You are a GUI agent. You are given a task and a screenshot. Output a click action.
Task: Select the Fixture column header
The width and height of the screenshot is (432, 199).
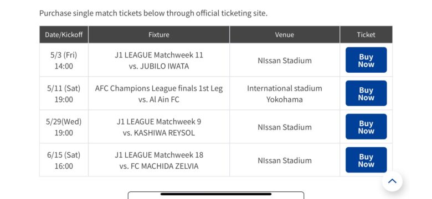(x=159, y=35)
